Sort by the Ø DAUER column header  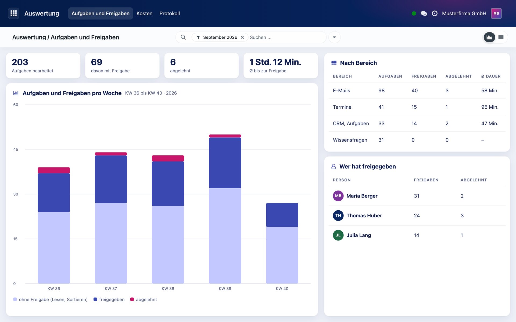click(x=491, y=76)
